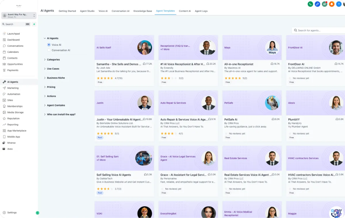Click By Maximos AI author text

point(232,68)
